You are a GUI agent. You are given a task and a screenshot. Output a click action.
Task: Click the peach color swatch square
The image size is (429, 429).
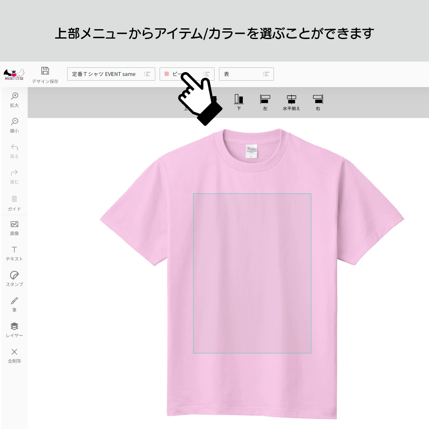point(166,74)
